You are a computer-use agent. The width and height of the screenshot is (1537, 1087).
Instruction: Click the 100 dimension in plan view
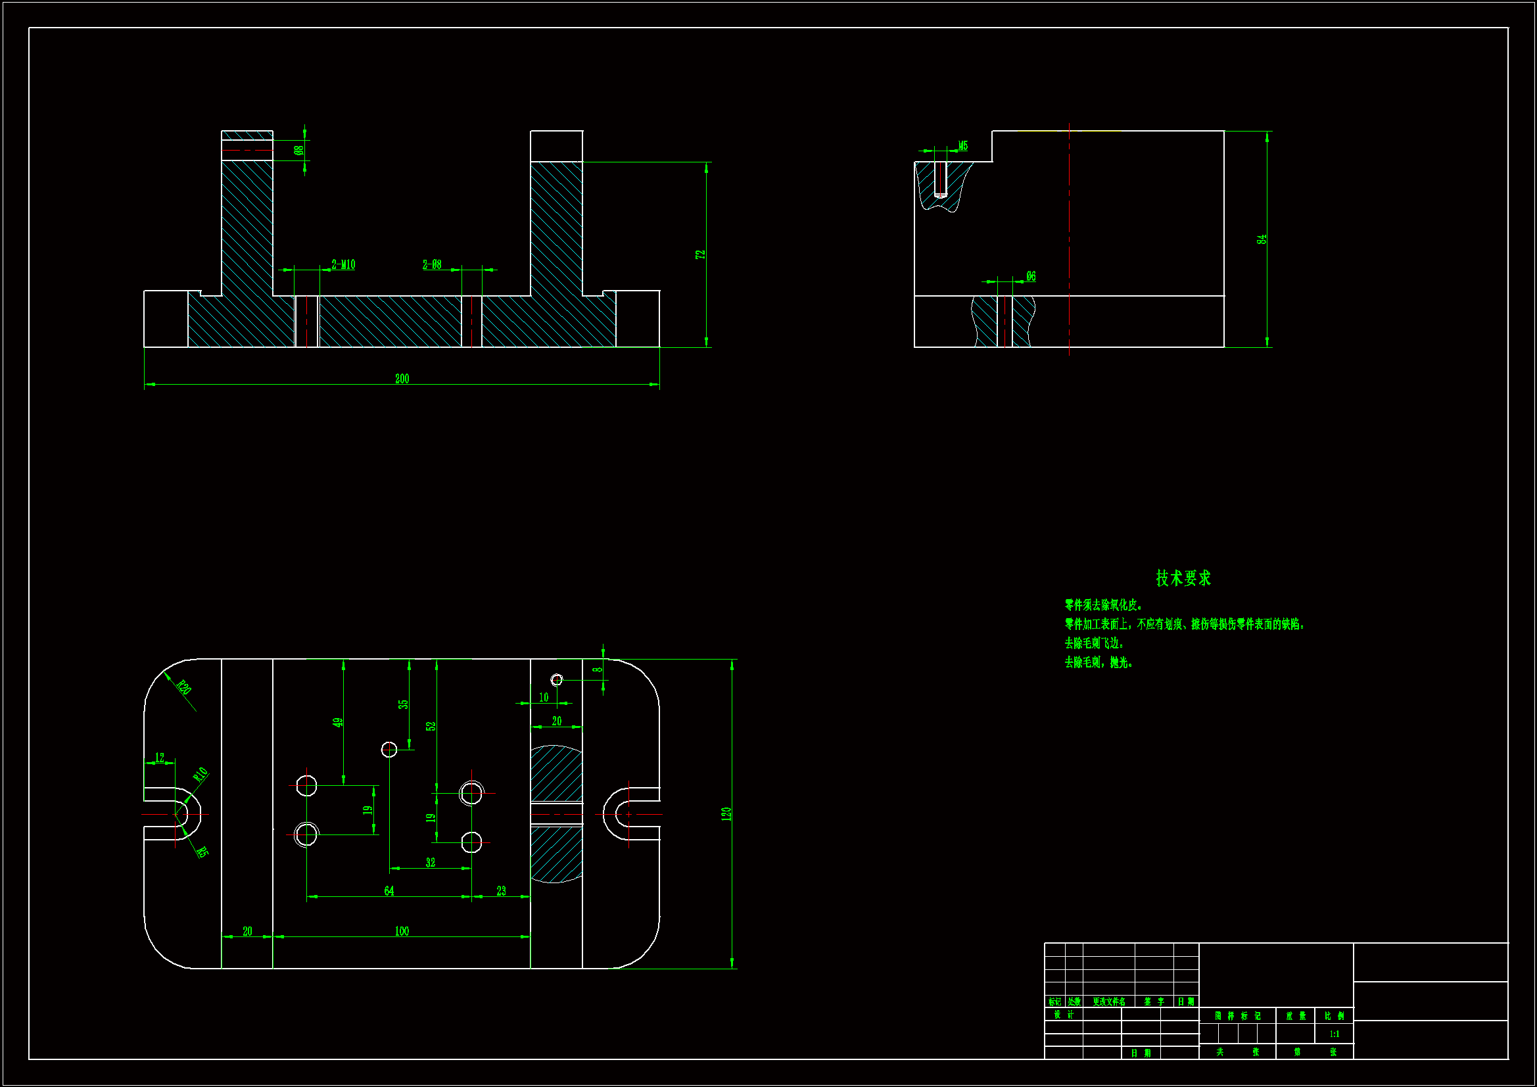pyautogui.click(x=402, y=931)
